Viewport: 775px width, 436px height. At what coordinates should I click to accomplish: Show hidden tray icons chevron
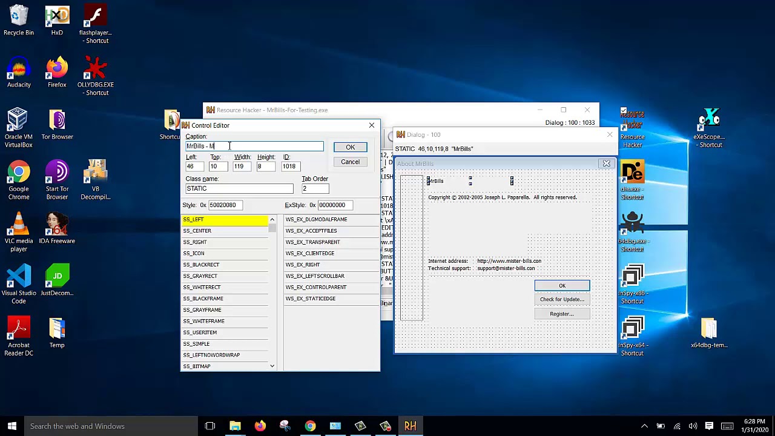click(644, 426)
